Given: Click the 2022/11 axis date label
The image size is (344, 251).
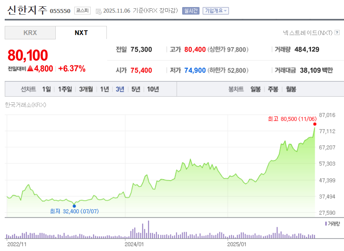Looking at the screenshot, I should pos(16,244).
